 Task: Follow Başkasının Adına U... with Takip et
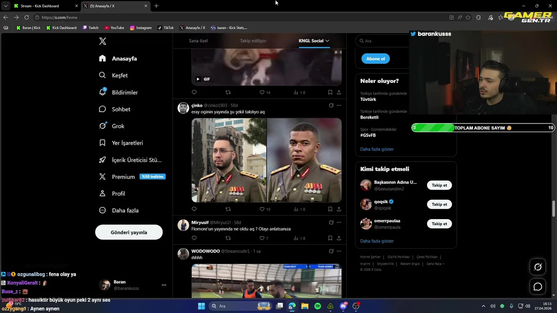click(439, 185)
